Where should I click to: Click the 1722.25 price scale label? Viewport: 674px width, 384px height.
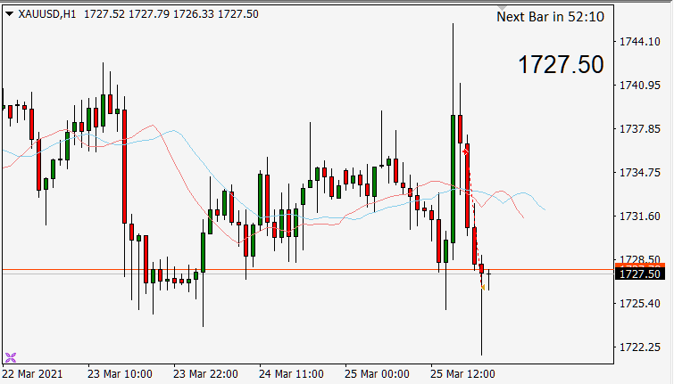[x=639, y=347]
